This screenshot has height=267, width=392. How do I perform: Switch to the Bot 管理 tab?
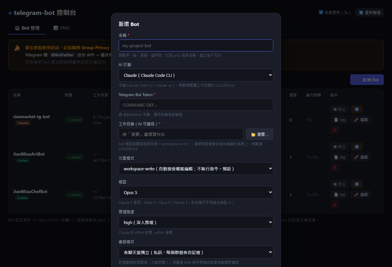pos(27,28)
